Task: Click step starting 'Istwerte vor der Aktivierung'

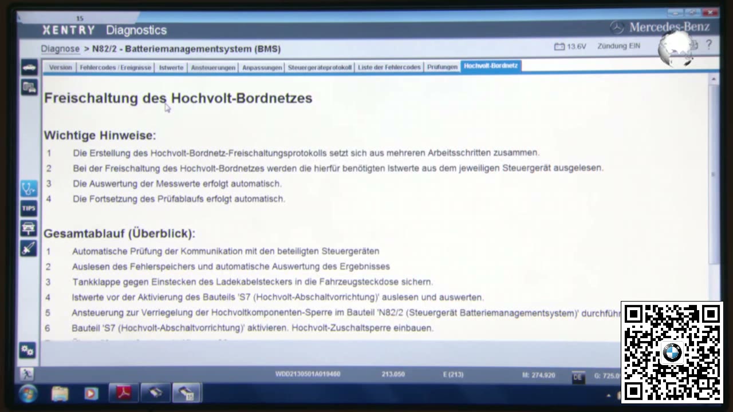Action: tap(278, 298)
